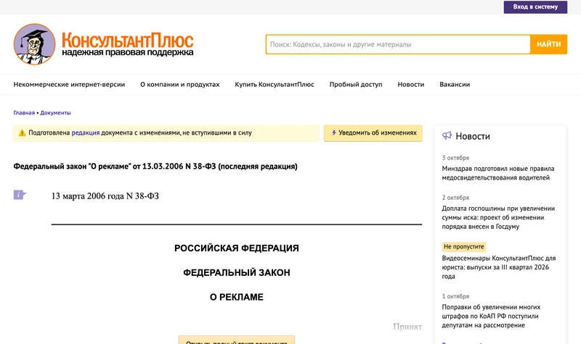Focus the Поиск search input field

click(398, 44)
